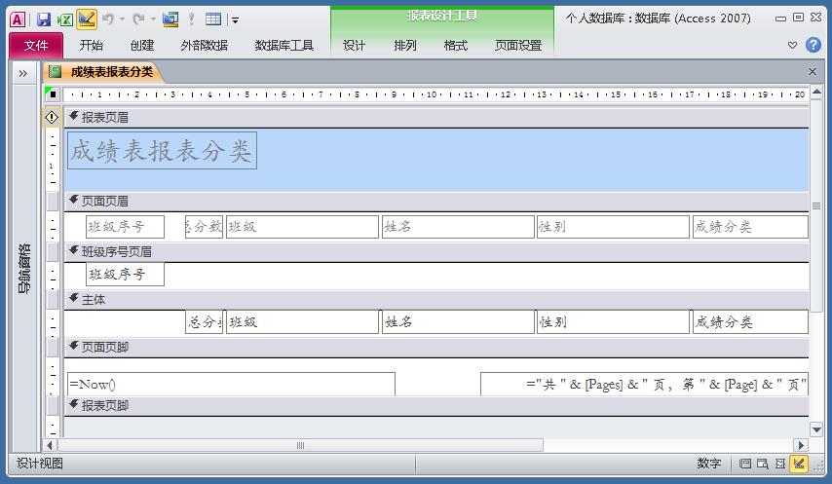Viewport: 832px width, 484px height.
Task: Switch to the 创建 ribbon tab
Action: coord(141,46)
